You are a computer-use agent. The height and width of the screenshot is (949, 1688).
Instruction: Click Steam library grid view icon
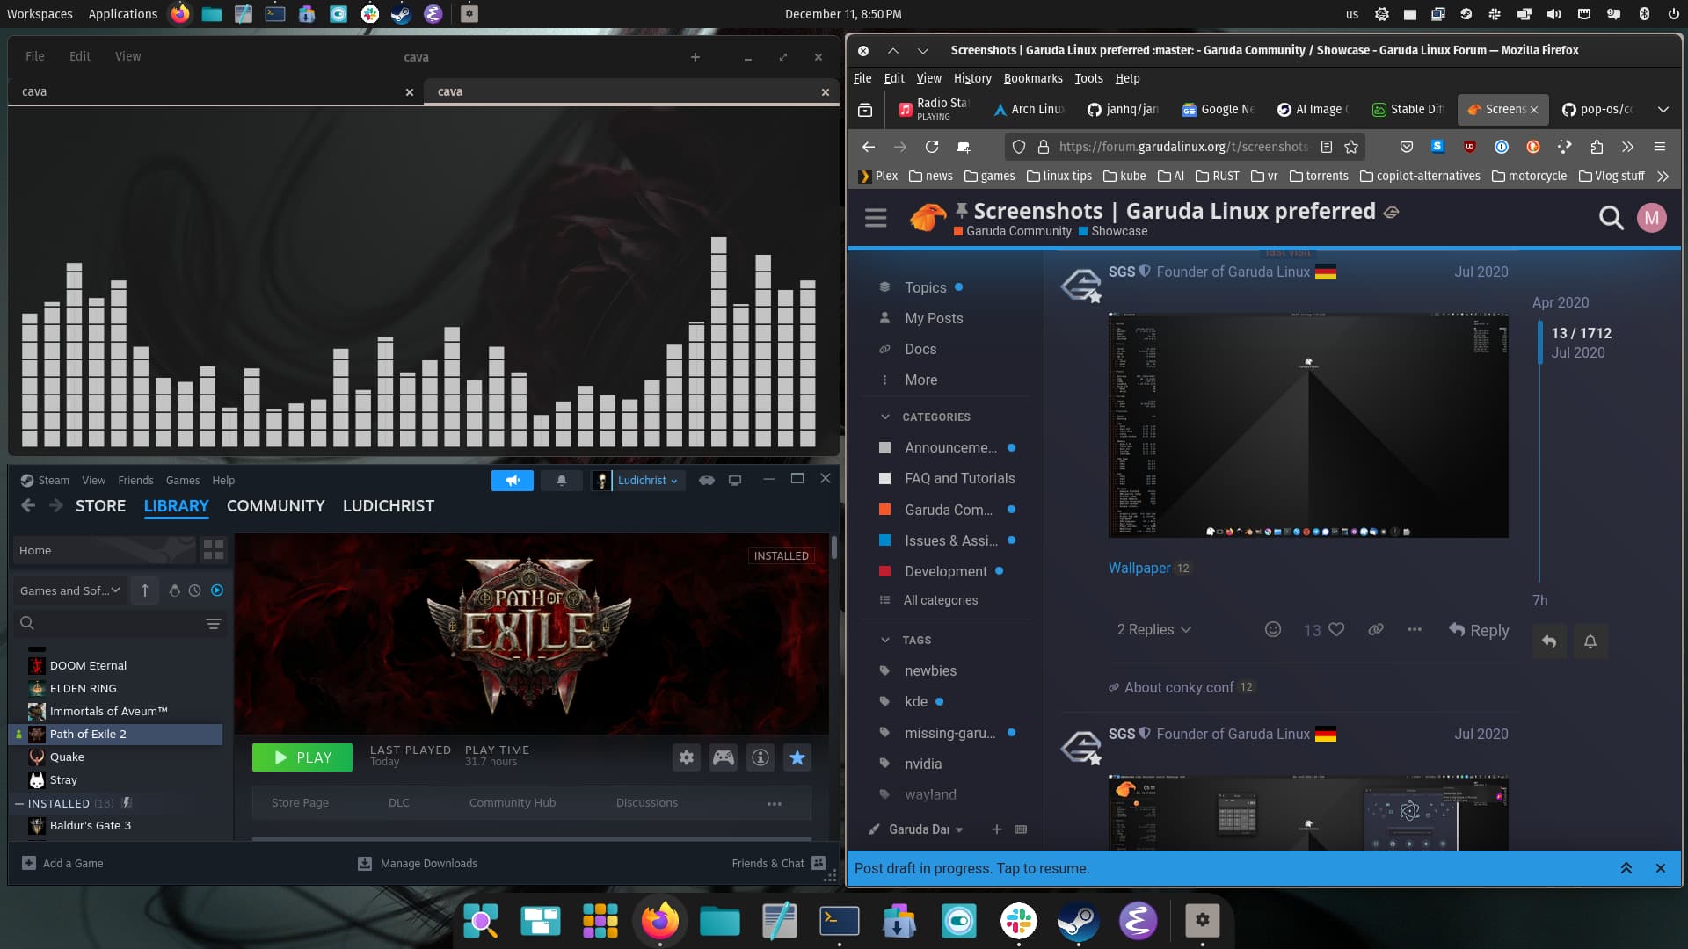(214, 550)
